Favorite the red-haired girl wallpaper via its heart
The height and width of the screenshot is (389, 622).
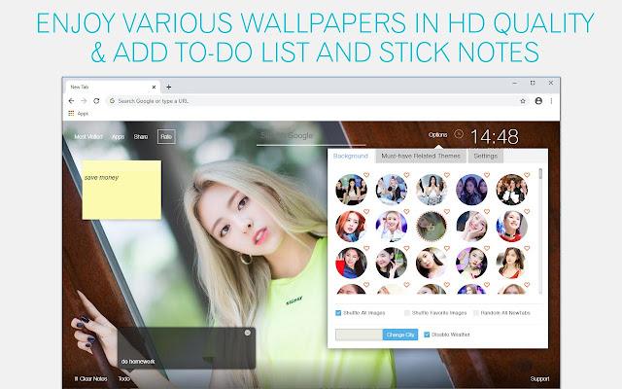pos(366,212)
